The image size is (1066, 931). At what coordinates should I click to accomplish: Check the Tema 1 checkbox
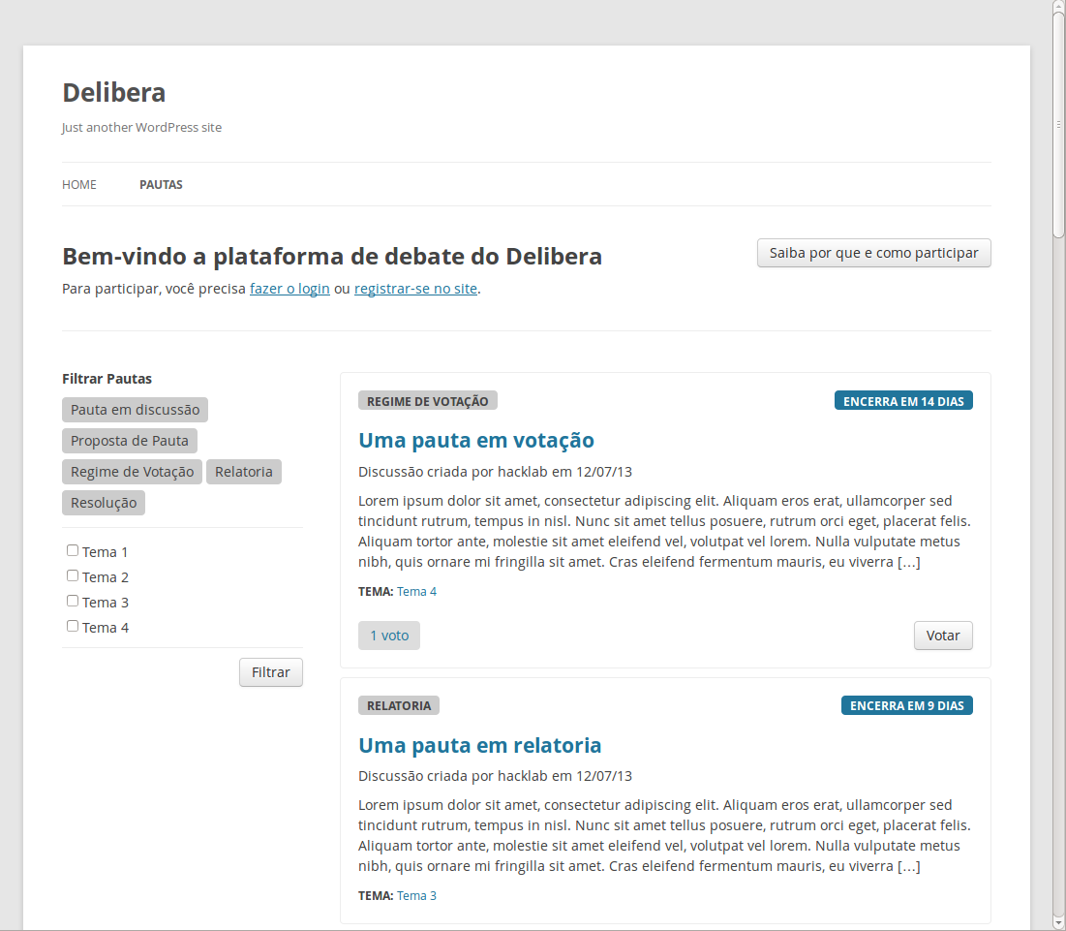click(73, 550)
